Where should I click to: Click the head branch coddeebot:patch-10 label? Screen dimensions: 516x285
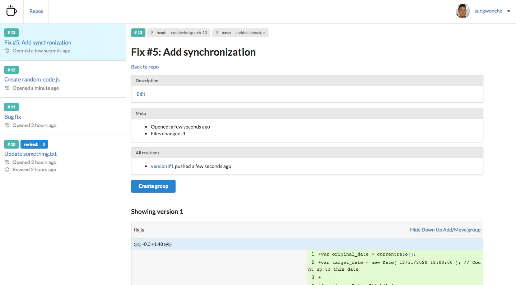tap(179, 33)
